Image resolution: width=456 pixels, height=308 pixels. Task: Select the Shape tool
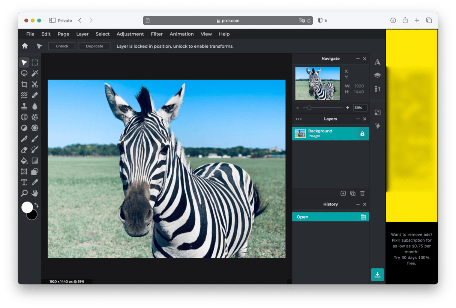pyautogui.click(x=35, y=171)
